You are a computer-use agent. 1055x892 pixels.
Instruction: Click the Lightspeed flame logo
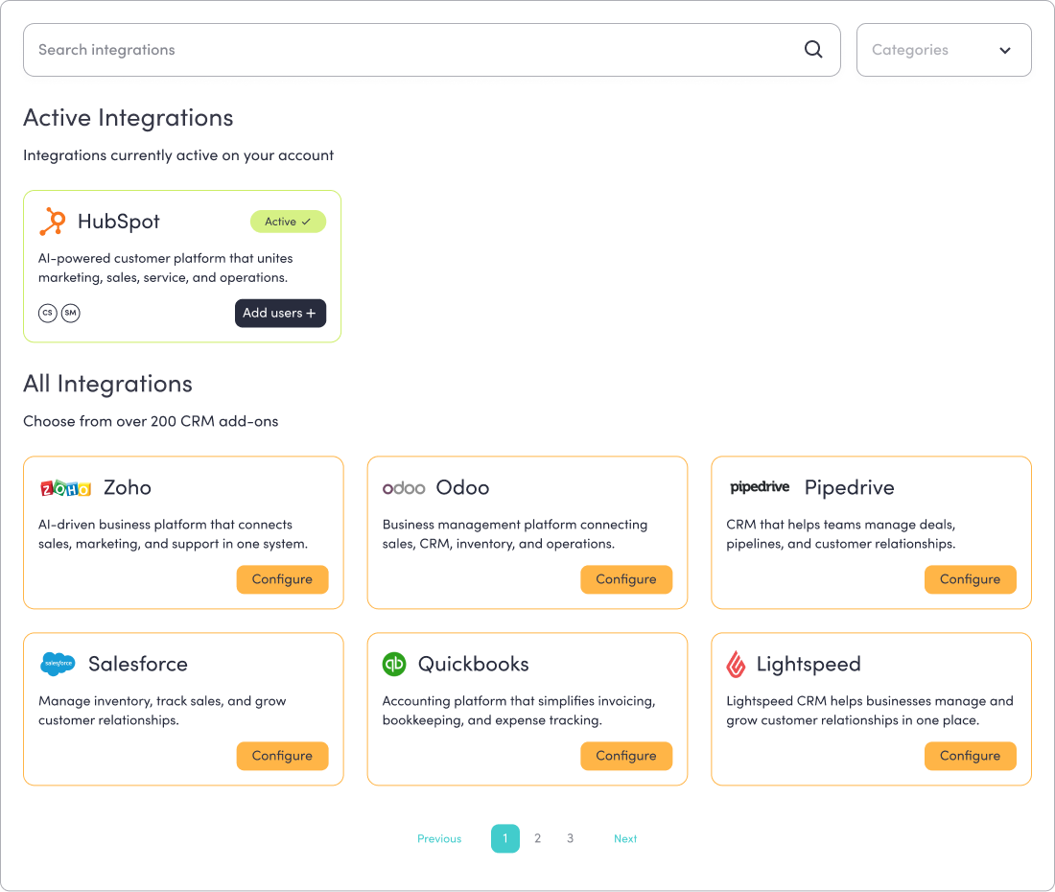pyautogui.click(x=737, y=664)
